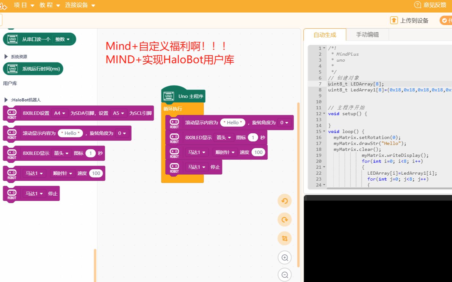Open the 整数 dropdown in serial read block

click(62, 39)
